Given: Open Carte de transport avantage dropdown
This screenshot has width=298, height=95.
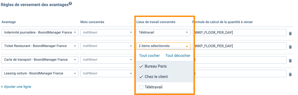Looking at the screenshot, I should 40,60.
